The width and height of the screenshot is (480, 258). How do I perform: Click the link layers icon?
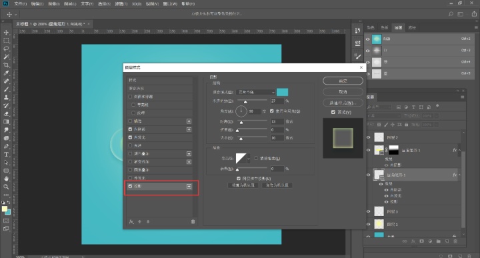coord(405,241)
